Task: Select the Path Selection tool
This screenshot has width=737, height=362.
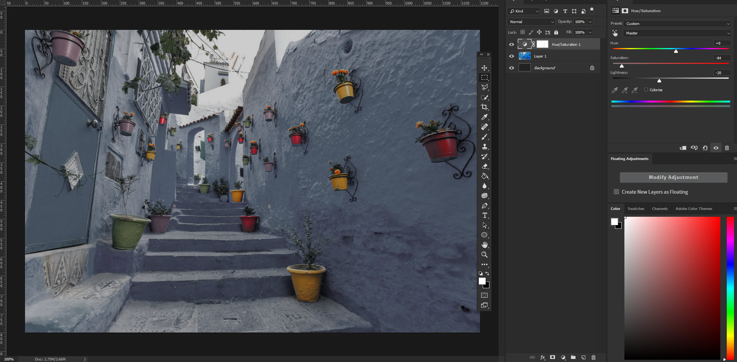Action: (485, 225)
